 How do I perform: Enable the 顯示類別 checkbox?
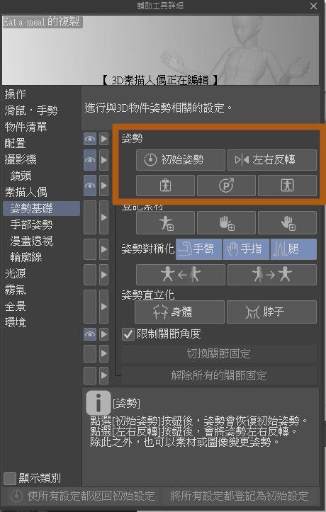pos(10,479)
